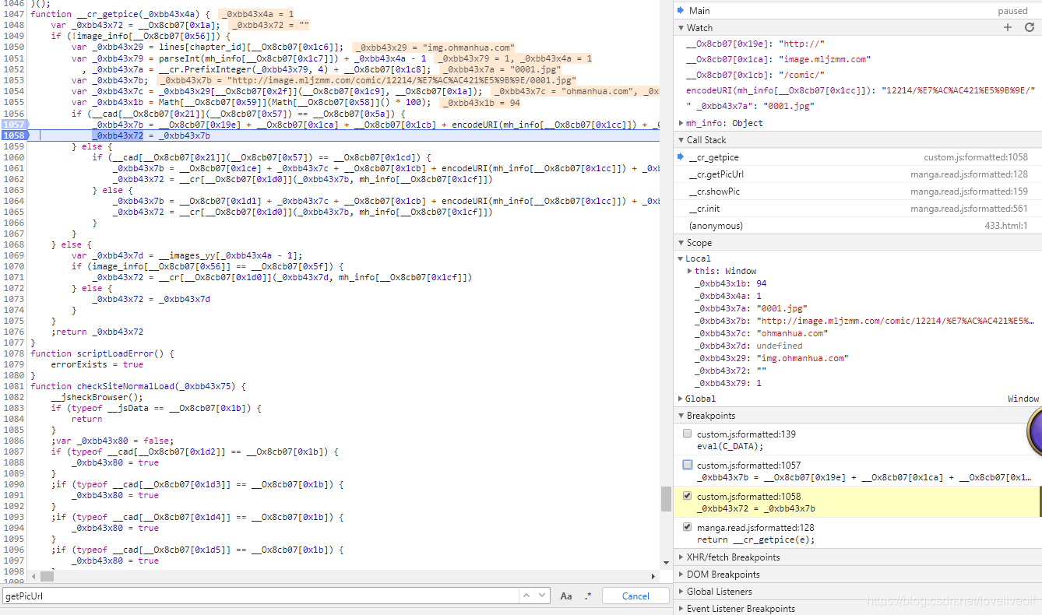Toggle match case (Aa) search option
1042x615 pixels.
pos(566,596)
